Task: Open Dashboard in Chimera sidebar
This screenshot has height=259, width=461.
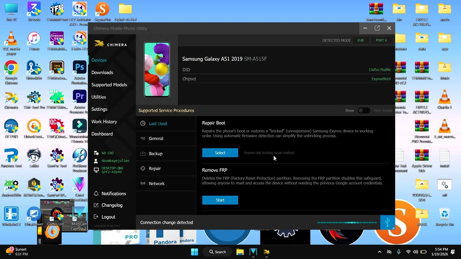Action: click(102, 134)
